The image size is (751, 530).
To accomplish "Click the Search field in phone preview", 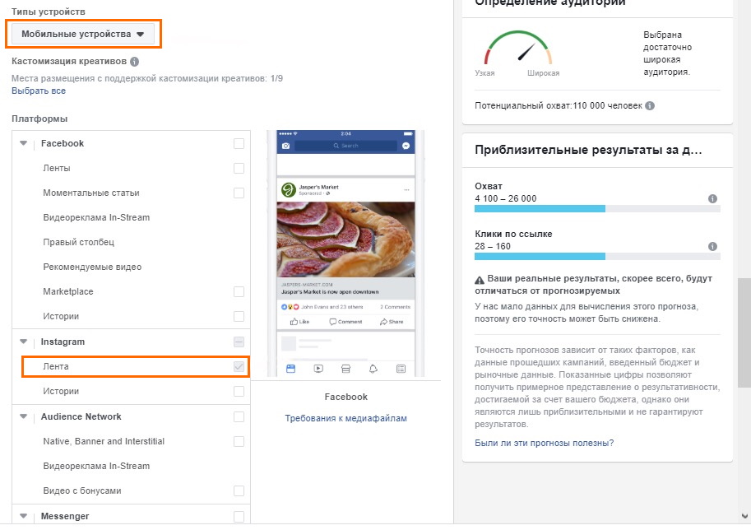I will (x=345, y=146).
